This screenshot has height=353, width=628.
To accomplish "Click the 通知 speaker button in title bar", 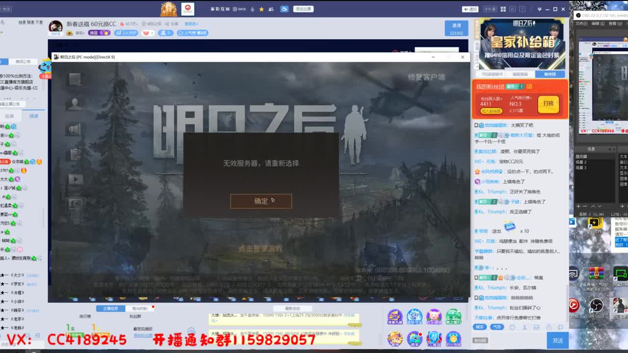I will (470, 9).
